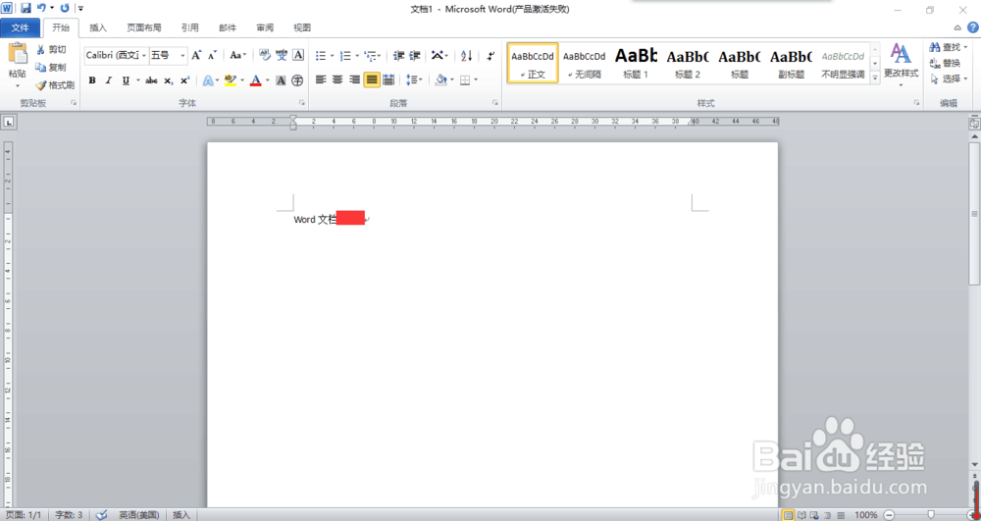Open the font size dropdown
Viewport: 981px width, 521px height.
point(182,56)
